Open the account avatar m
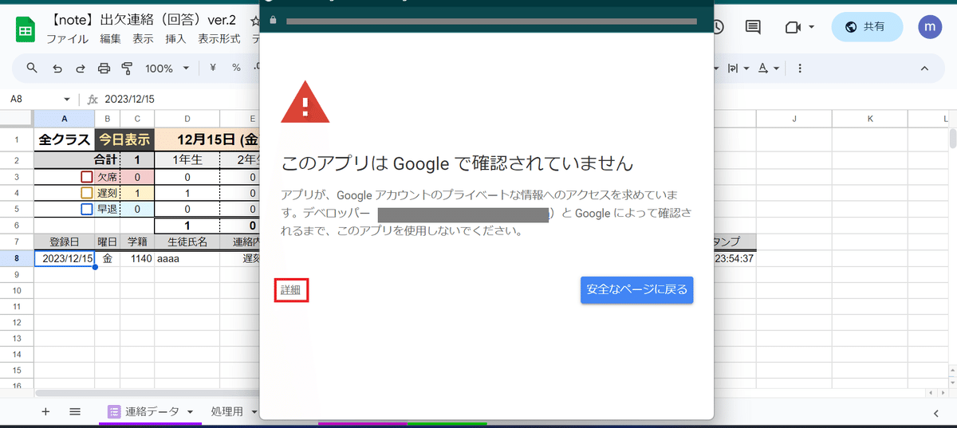Image resolution: width=957 pixels, height=428 pixels. (x=930, y=27)
